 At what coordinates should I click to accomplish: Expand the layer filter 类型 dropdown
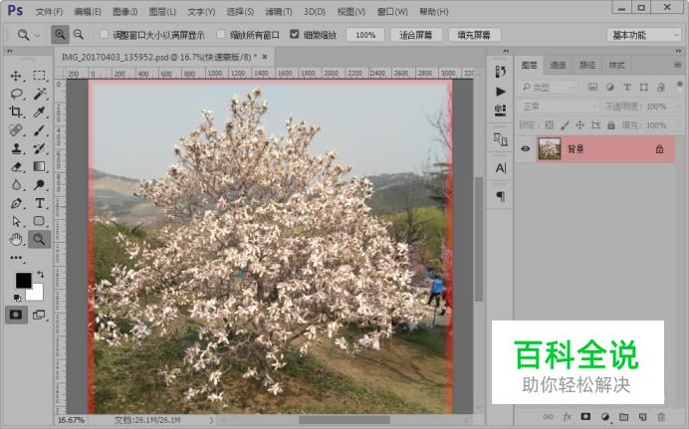click(549, 87)
